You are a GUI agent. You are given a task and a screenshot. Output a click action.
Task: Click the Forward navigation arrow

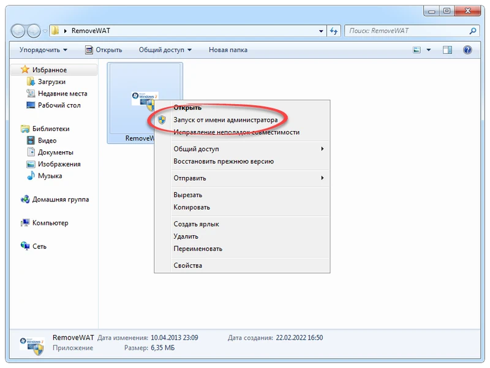pos(34,31)
